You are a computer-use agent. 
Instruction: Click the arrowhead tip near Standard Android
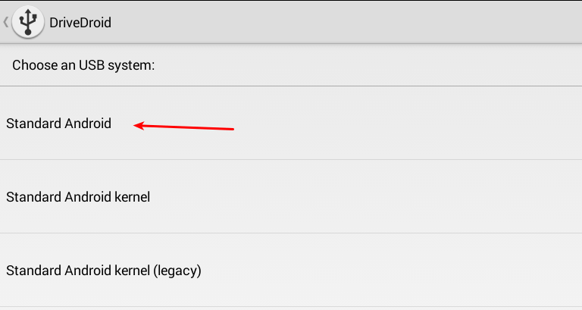pyautogui.click(x=137, y=125)
